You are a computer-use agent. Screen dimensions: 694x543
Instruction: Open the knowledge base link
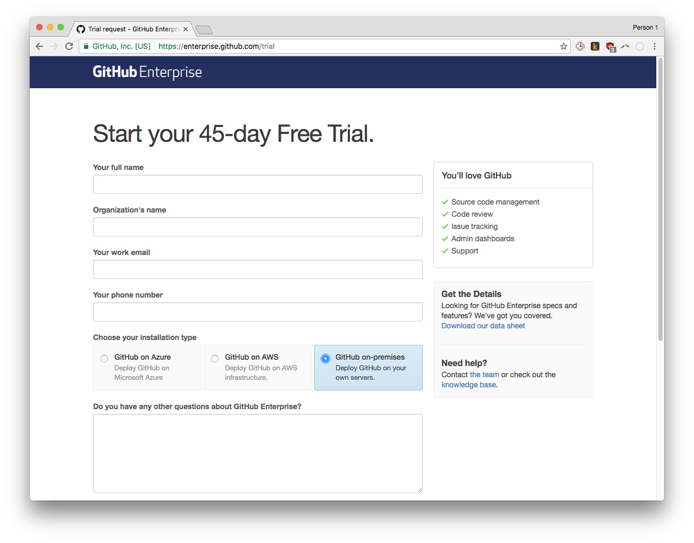[469, 385]
